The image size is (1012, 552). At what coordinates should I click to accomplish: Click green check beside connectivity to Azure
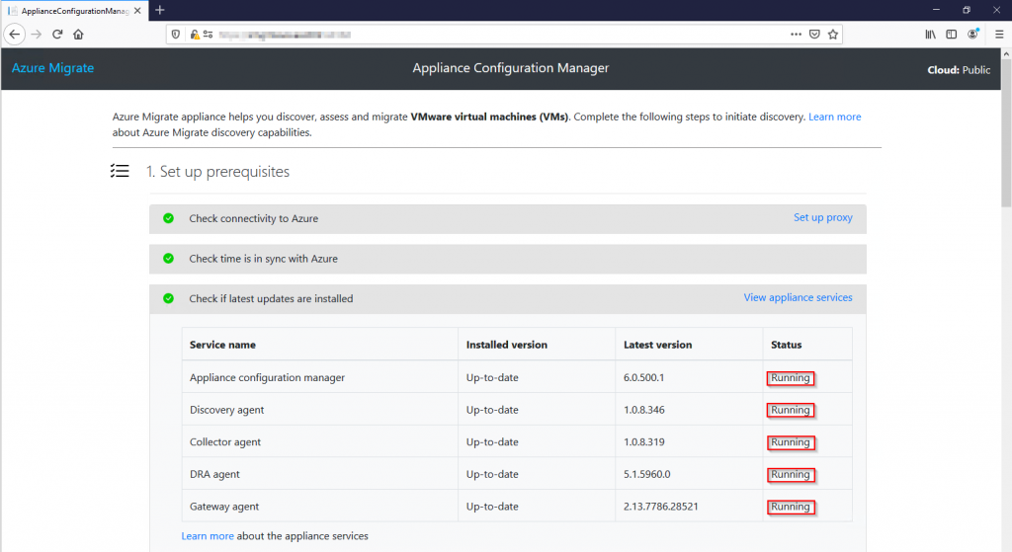(x=168, y=218)
